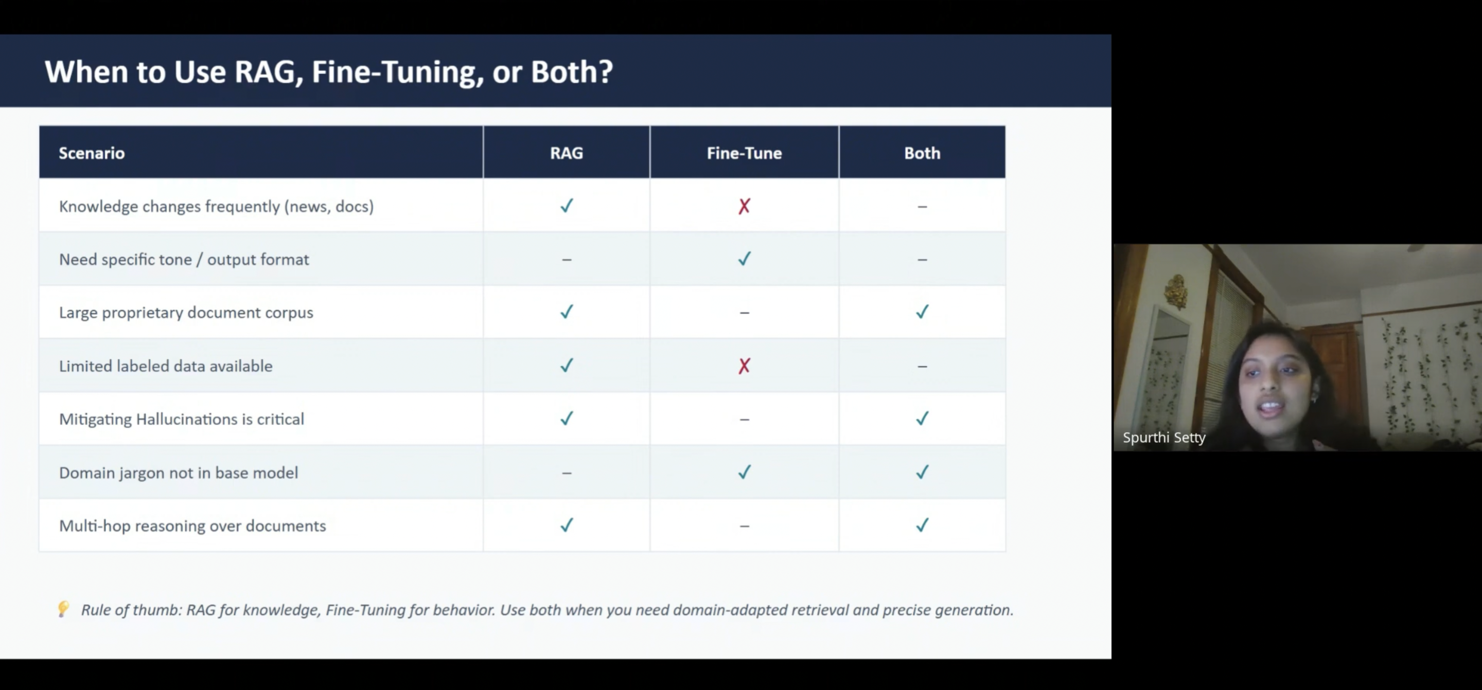1482x690 pixels.
Task: Select the RAG column header
Action: 567,153
